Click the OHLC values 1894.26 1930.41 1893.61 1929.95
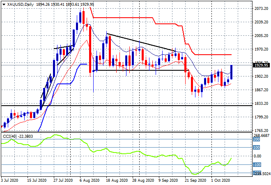The width and height of the screenshot is (271, 185). (65, 5)
